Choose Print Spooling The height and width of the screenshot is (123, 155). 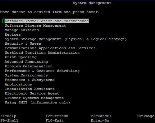(x=21, y=57)
